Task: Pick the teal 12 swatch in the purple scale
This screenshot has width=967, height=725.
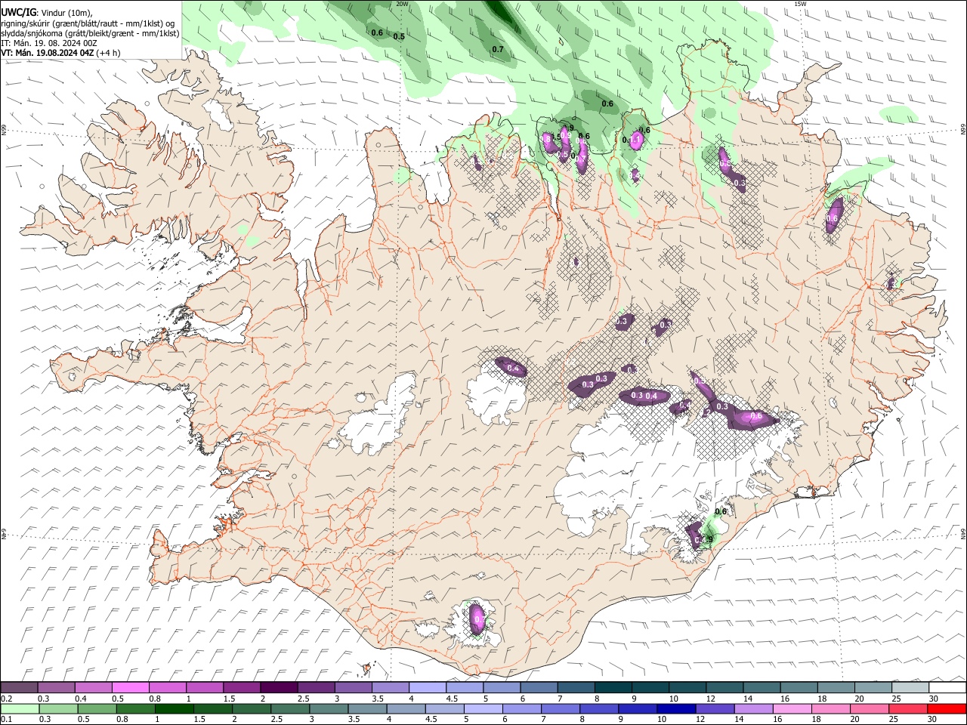Action: pyautogui.click(x=725, y=687)
